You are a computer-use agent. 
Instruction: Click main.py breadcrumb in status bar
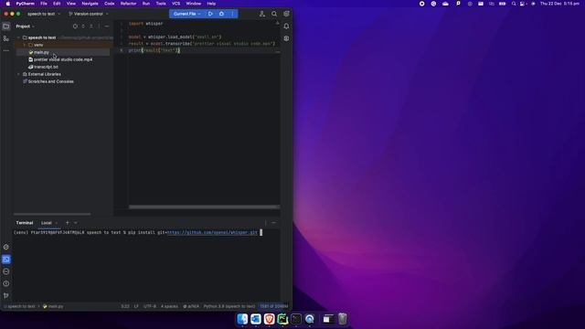53,306
